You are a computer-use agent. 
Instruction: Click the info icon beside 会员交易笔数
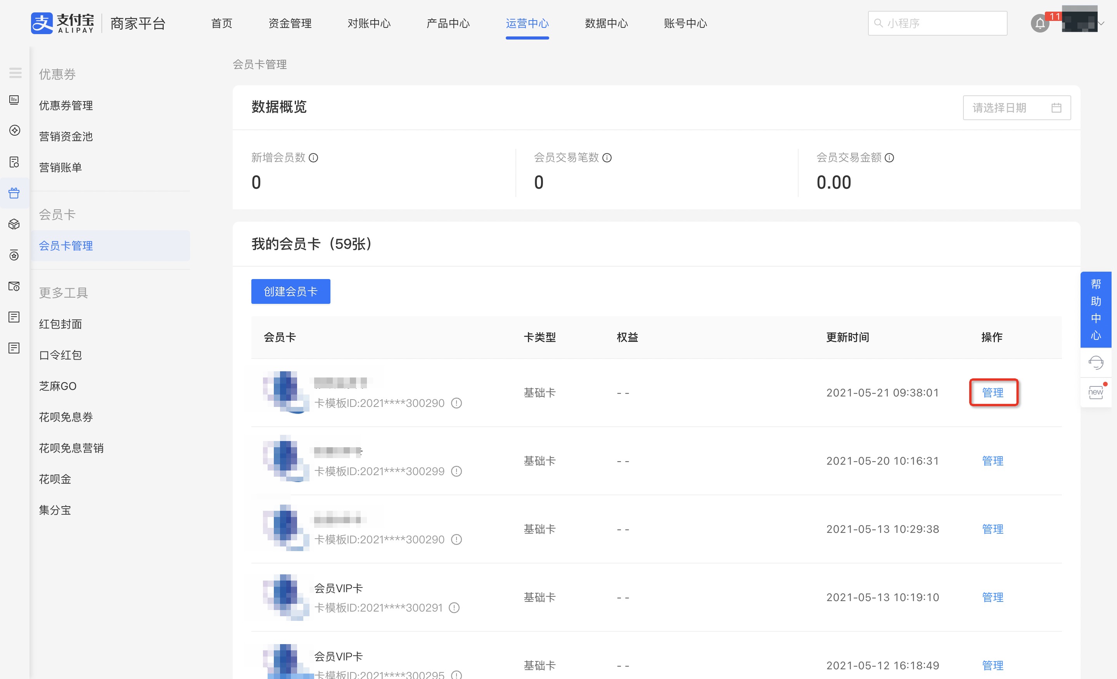click(x=607, y=158)
